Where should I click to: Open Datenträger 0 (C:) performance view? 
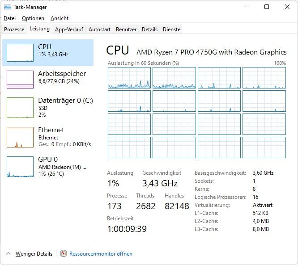pos(49,107)
